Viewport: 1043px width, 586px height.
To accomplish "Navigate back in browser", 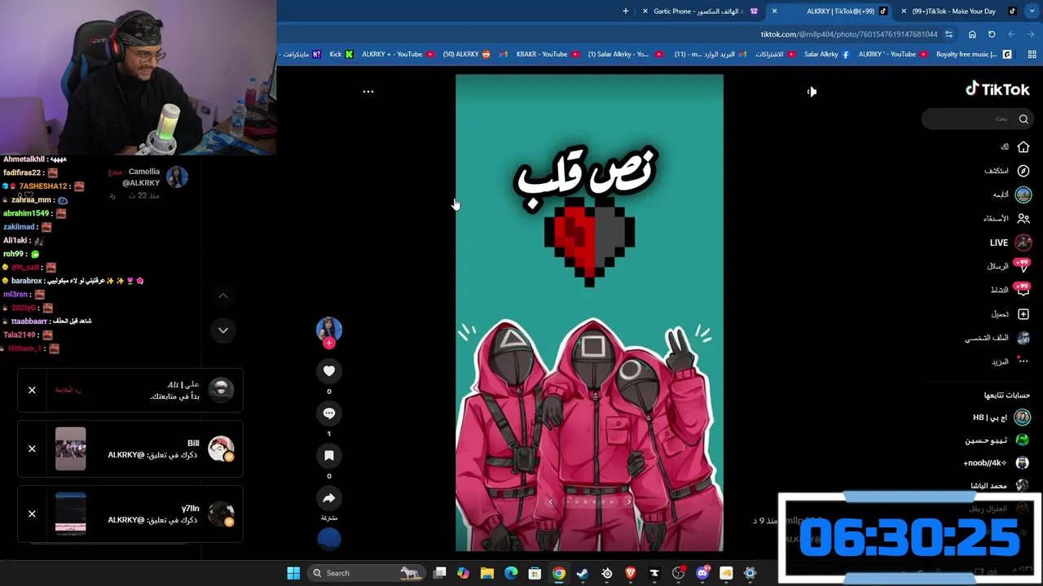I will point(1031,34).
